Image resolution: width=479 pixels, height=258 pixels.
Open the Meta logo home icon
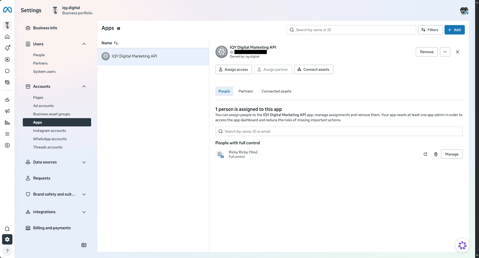(7, 10)
